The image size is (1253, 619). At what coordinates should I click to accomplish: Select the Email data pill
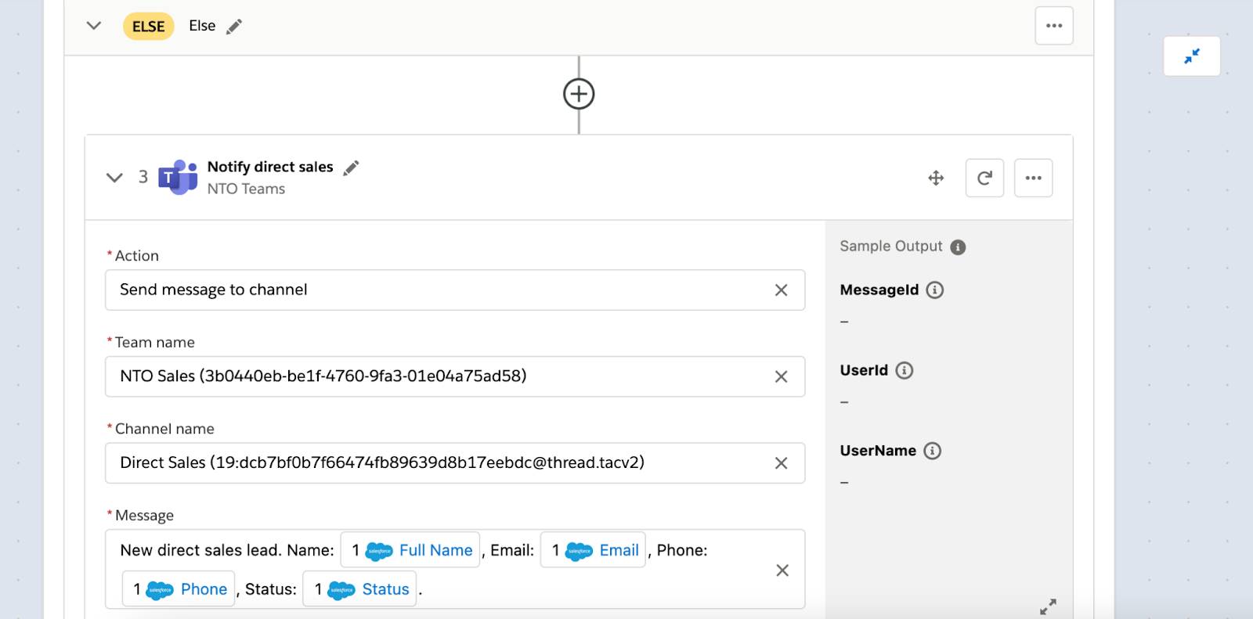click(593, 550)
